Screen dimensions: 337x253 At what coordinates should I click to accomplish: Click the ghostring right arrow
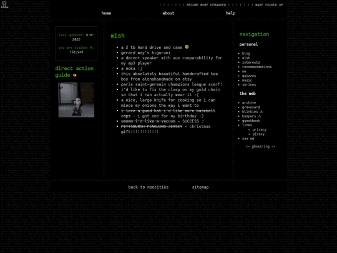point(273,147)
